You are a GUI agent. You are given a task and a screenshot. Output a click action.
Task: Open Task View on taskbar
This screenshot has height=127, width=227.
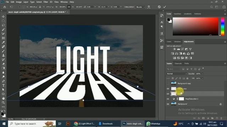[60, 124]
